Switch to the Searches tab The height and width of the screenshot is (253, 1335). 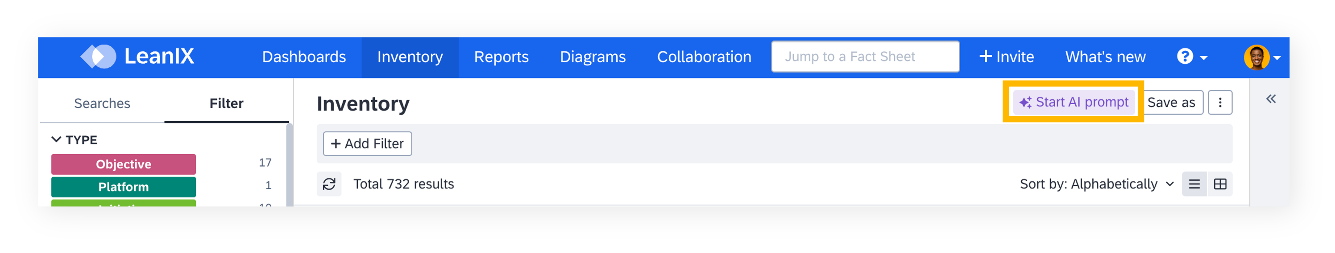coord(102,103)
